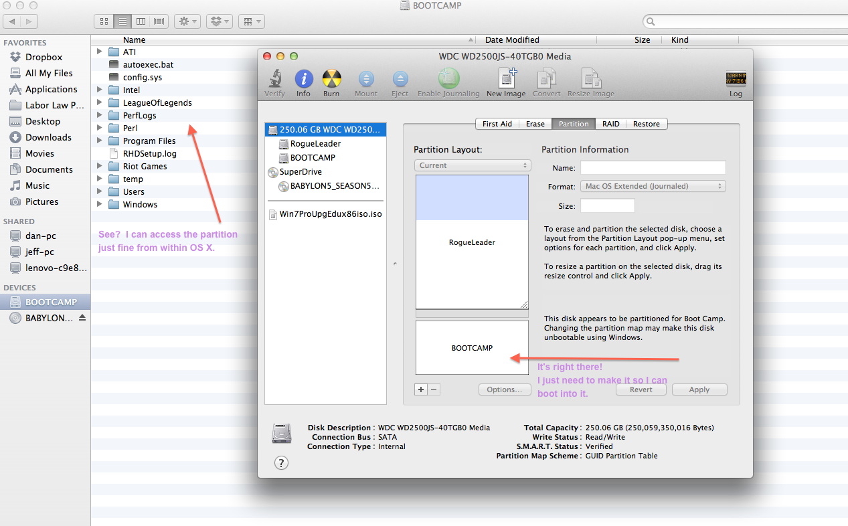Go back in Finder window
This screenshot has width=848, height=526.
[12, 21]
